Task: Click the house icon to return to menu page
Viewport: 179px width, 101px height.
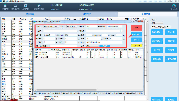Action: click(x=39, y=6)
